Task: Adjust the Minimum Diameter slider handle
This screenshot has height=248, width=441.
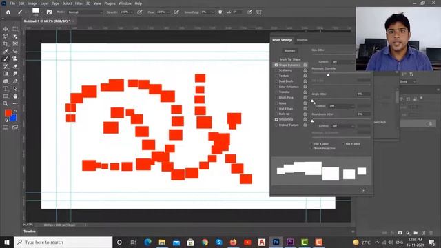Action: [328, 75]
